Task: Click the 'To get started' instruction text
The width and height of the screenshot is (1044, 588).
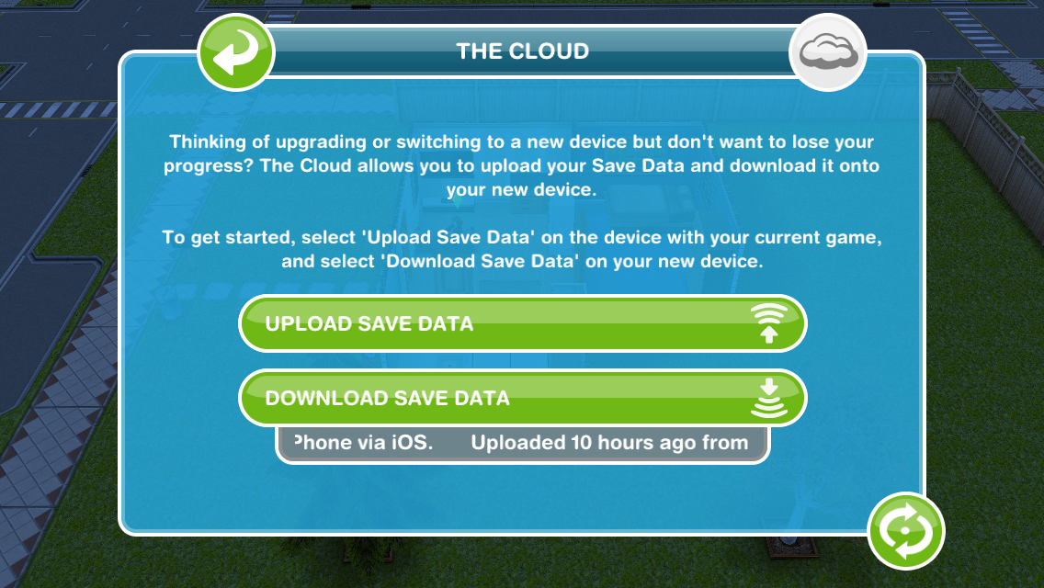Action: (x=522, y=249)
